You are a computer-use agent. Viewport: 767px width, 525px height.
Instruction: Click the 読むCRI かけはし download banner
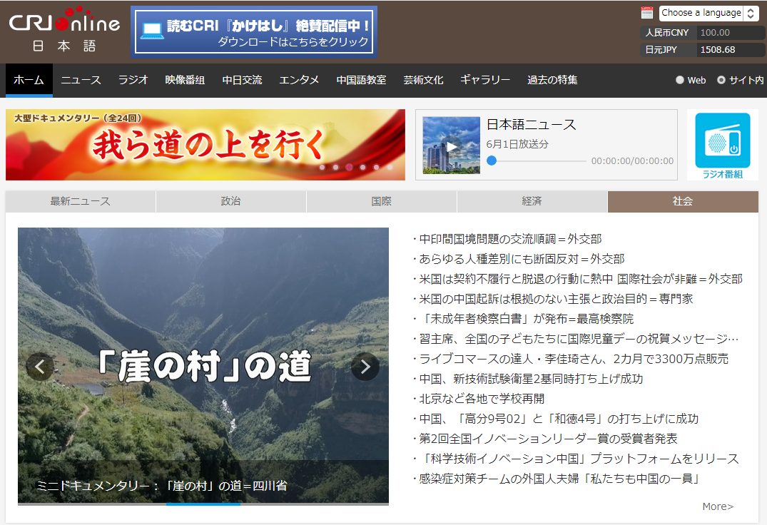pyautogui.click(x=254, y=32)
